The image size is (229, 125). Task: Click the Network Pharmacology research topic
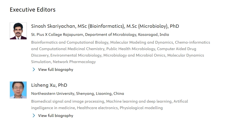point(74,62)
